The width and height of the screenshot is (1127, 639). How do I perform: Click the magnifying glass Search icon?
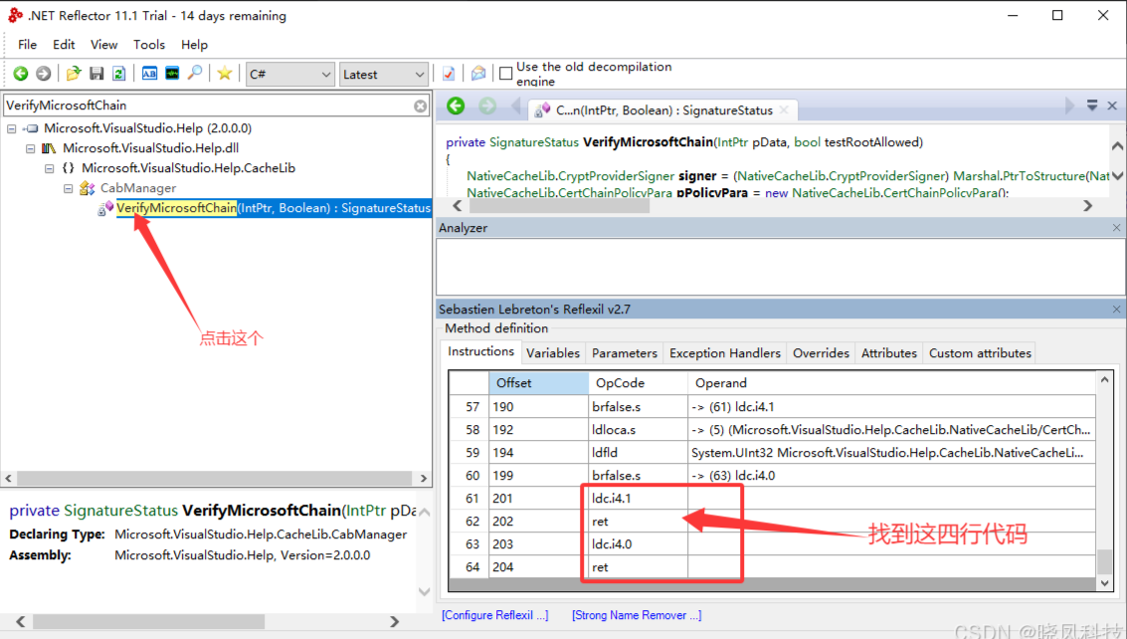(x=195, y=74)
